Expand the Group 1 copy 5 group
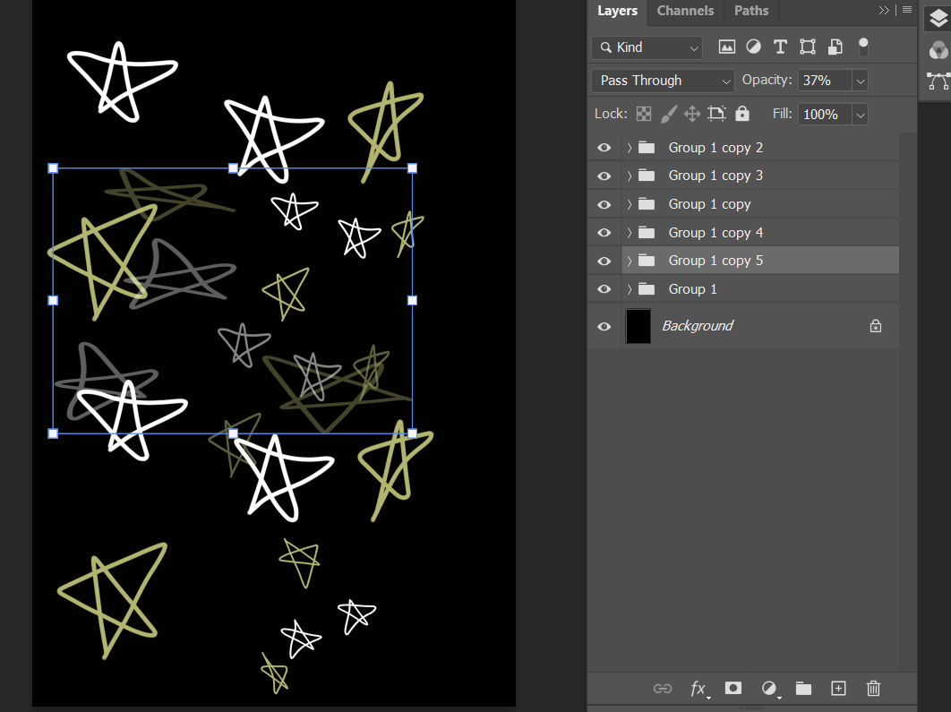This screenshot has width=951, height=712. 629,261
